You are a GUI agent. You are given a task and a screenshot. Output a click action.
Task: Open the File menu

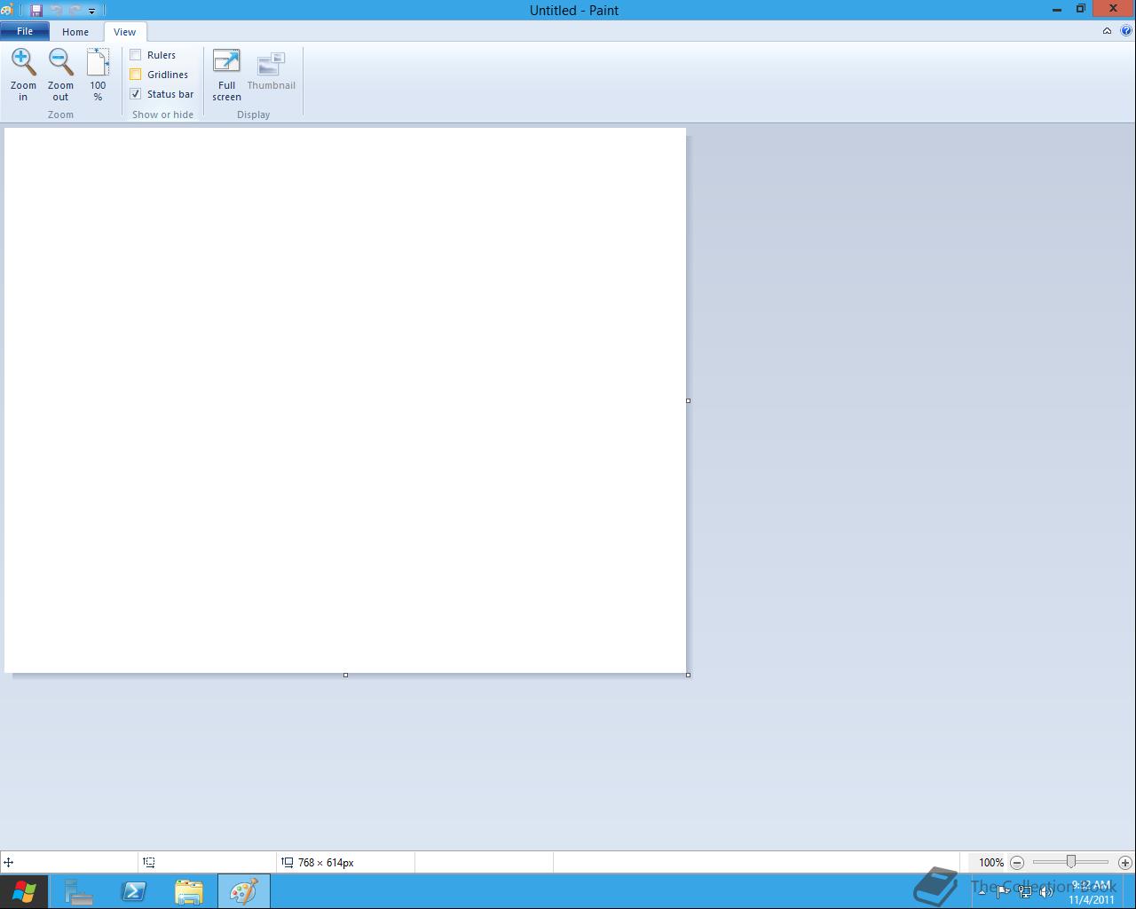tap(25, 31)
